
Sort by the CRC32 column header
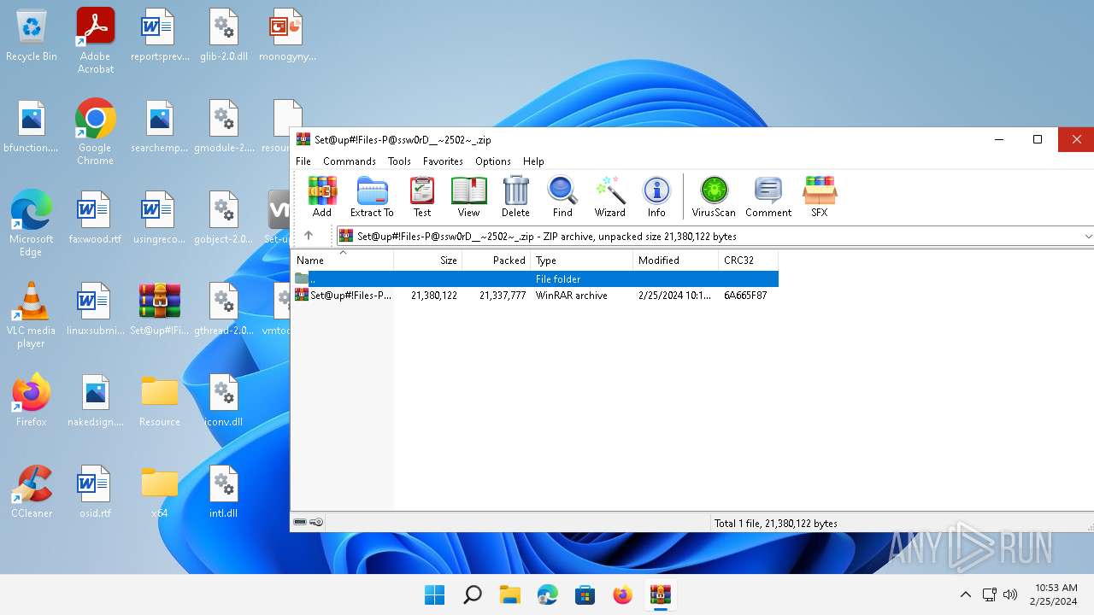coord(749,261)
